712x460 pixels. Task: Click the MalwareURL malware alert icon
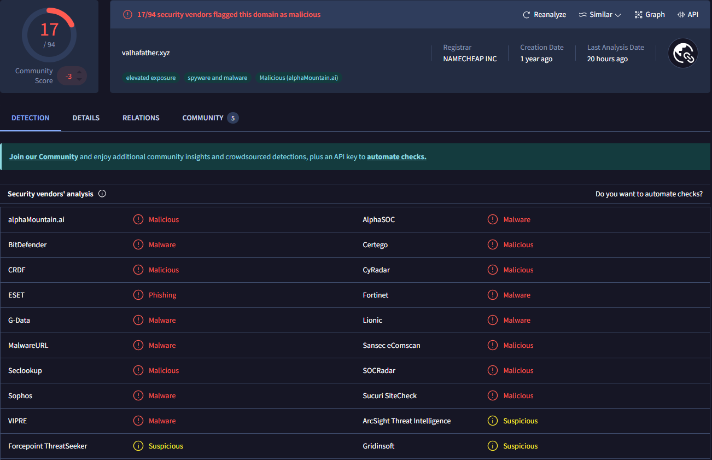click(x=138, y=345)
